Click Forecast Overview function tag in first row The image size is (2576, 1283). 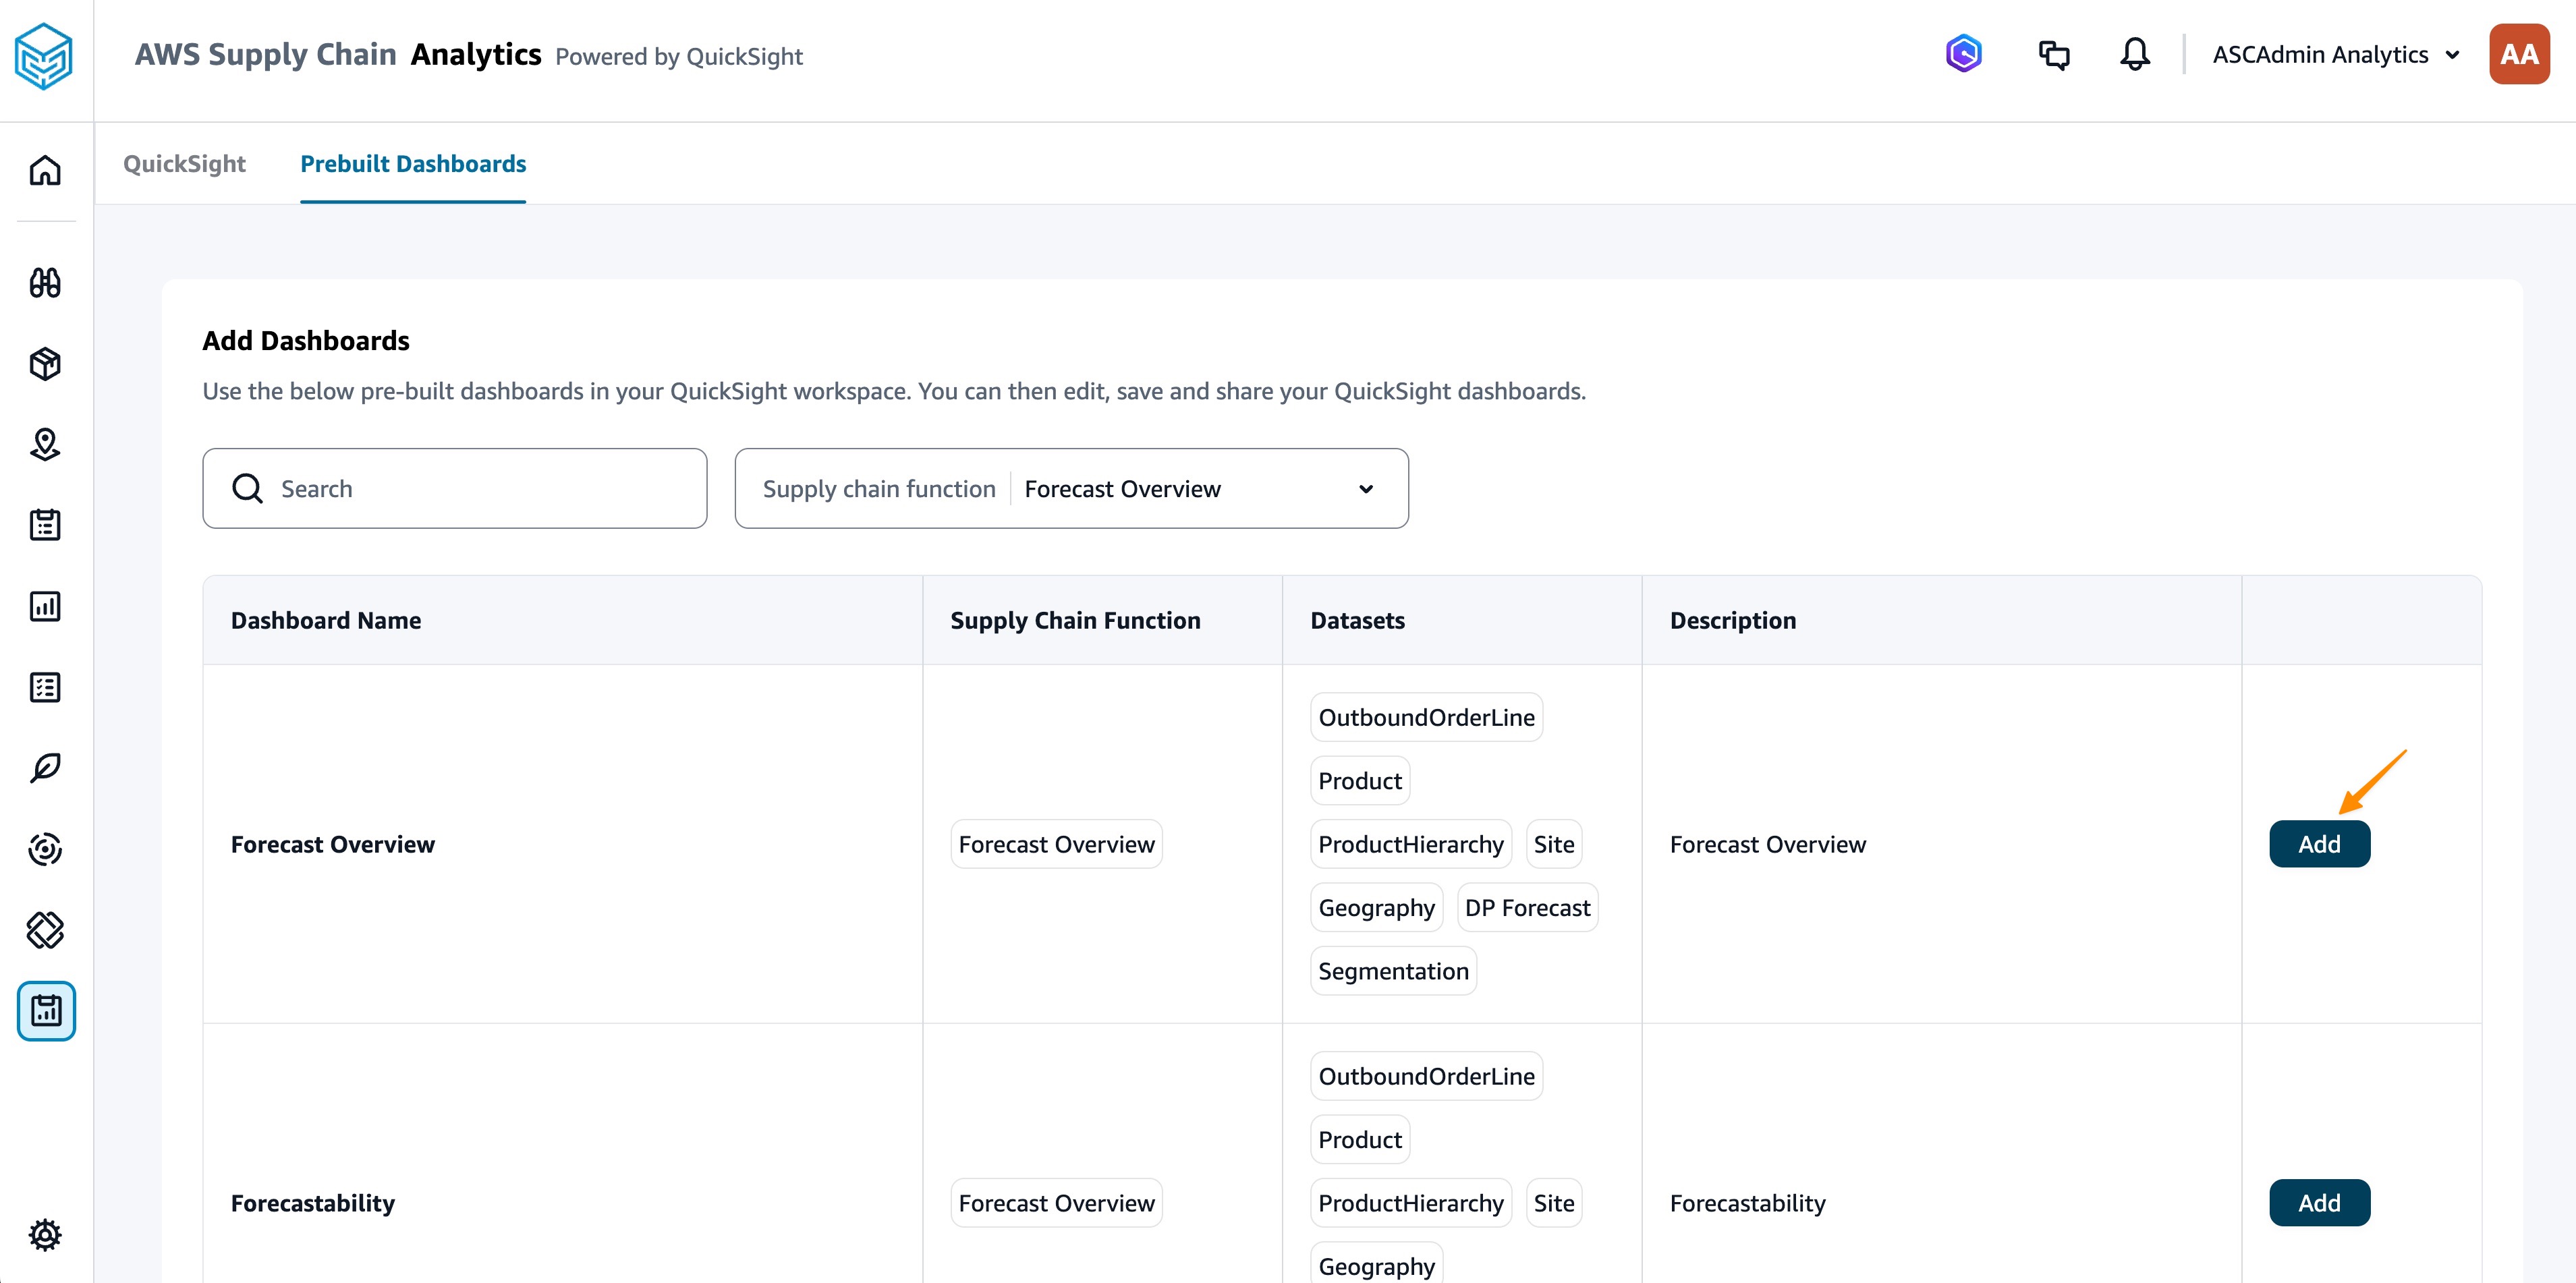pos(1056,844)
